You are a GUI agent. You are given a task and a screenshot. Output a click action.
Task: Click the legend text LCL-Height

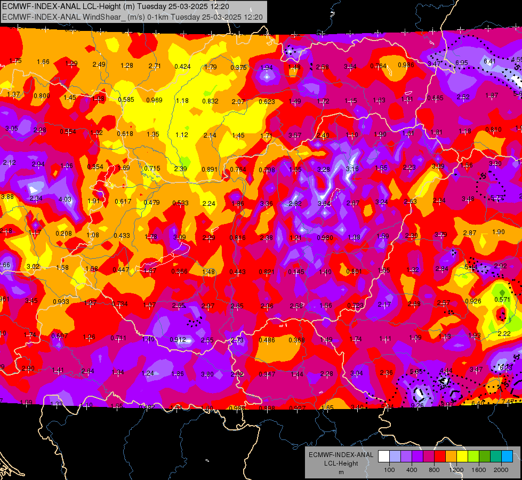coord(341,463)
